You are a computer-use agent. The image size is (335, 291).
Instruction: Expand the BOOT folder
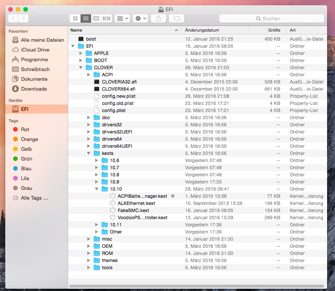coord(81,61)
